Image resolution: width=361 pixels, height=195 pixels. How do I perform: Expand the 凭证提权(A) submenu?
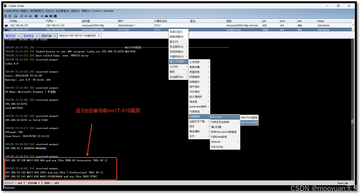[x=179, y=47]
